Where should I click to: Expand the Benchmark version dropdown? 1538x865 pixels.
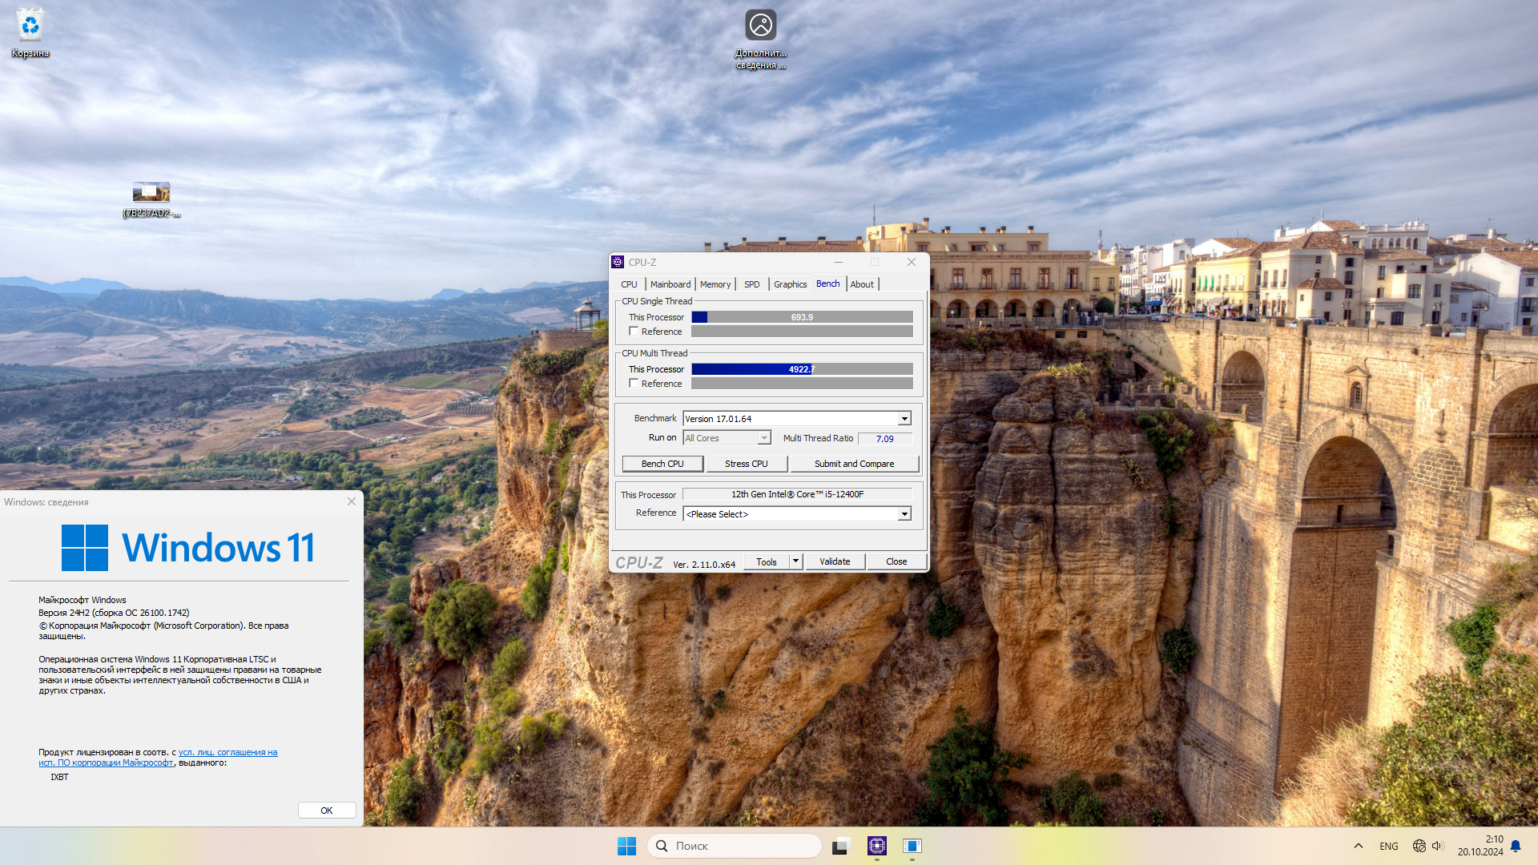coord(904,419)
